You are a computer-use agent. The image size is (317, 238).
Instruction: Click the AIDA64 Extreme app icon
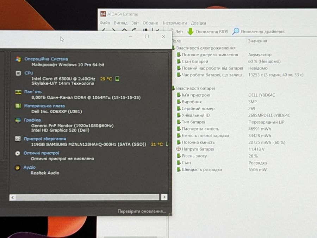tap(103, 14)
